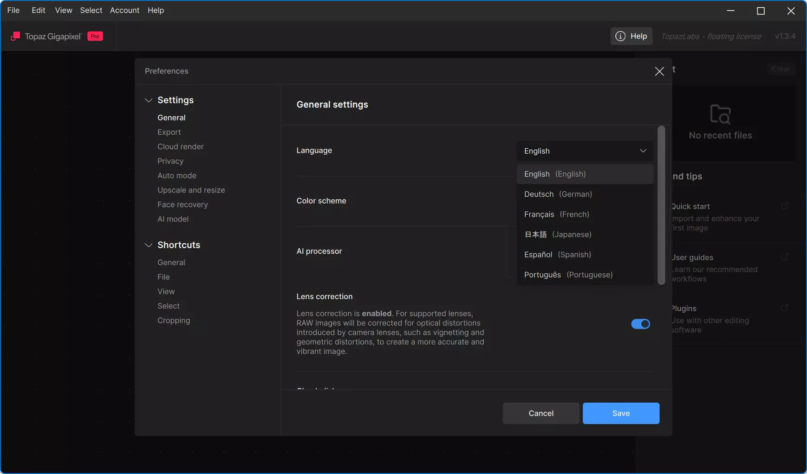Open the Select menu
Viewport: 807px width, 474px height.
(x=91, y=10)
